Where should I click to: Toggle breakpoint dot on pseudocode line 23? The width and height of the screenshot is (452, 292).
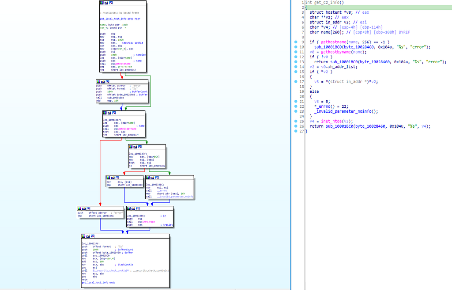pos(296,111)
